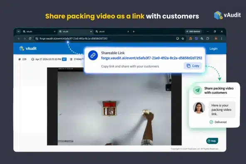Screen dimensions: 246x164
Task: Select the Apr 27 2026 03:25:55 PM timestamp
Action: coord(48,59)
